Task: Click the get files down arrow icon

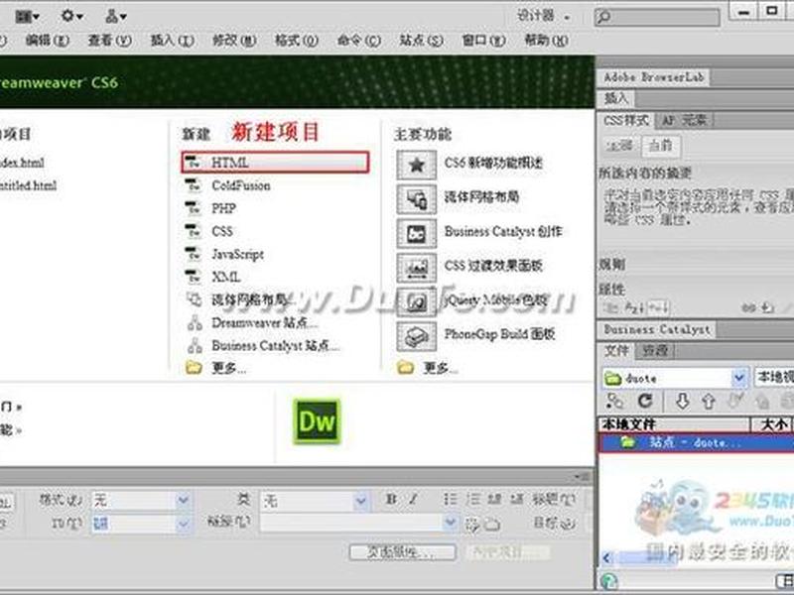Action: click(683, 402)
